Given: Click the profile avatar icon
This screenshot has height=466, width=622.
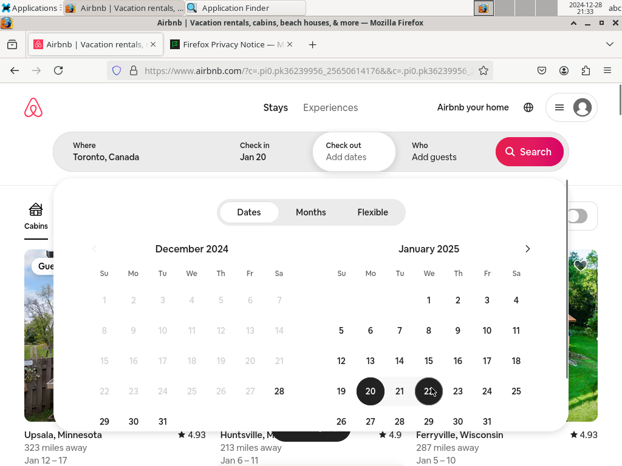Looking at the screenshot, I should 582,107.
